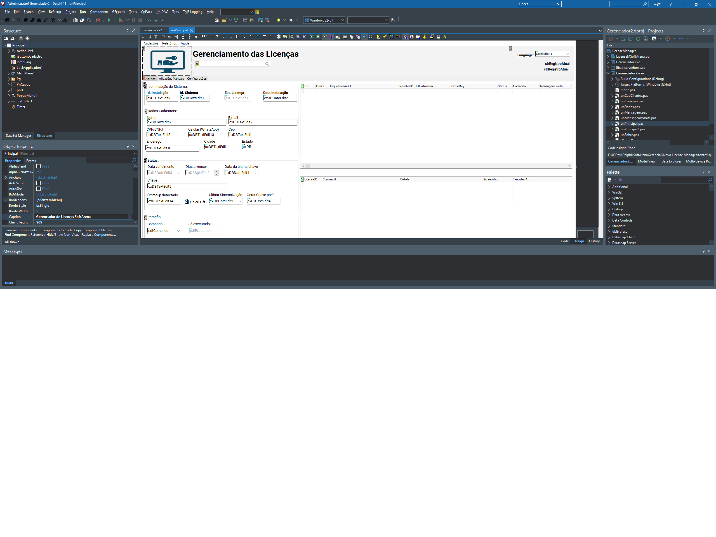Click yellow Back navigation arrow
This screenshot has width=716, height=537.
pyautogui.click(x=278, y=20)
